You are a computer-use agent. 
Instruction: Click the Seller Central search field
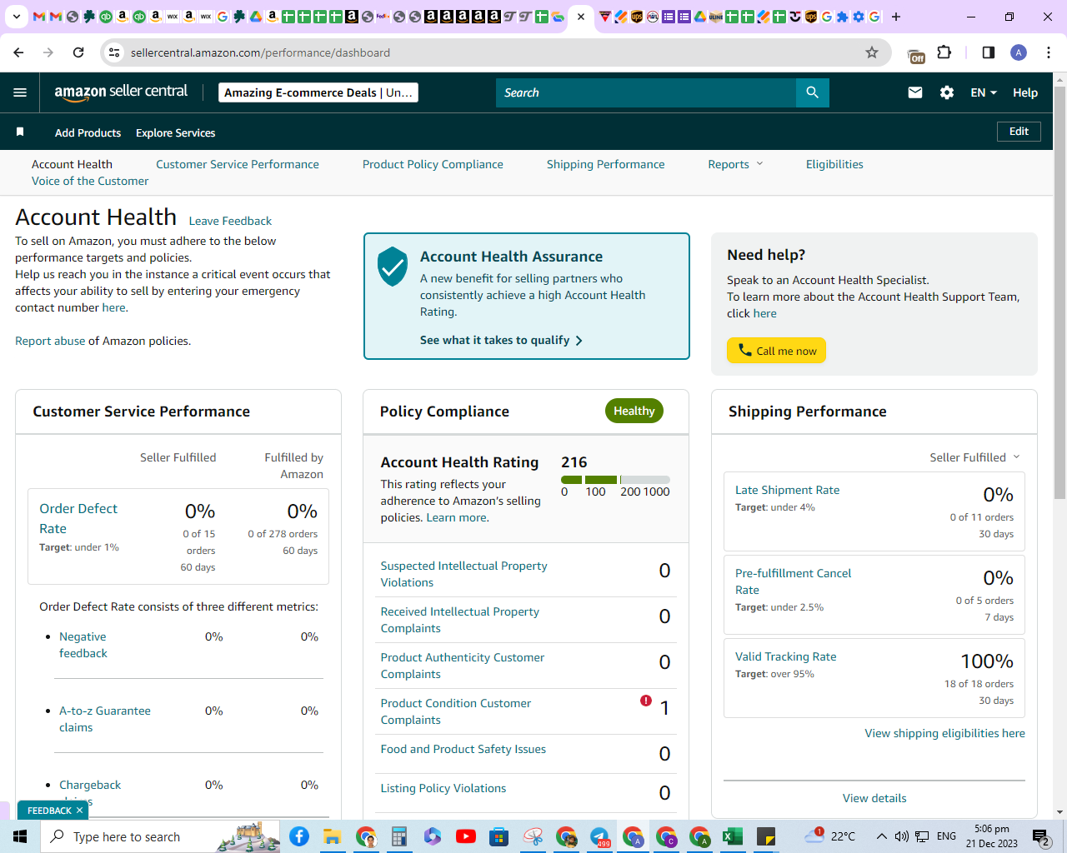point(646,92)
